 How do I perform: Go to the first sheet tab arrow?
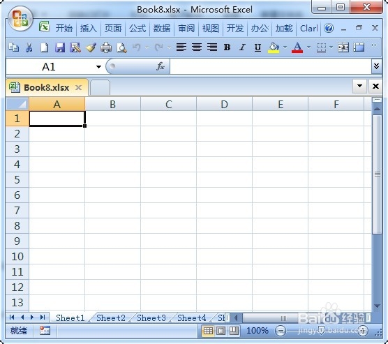(x=11, y=317)
